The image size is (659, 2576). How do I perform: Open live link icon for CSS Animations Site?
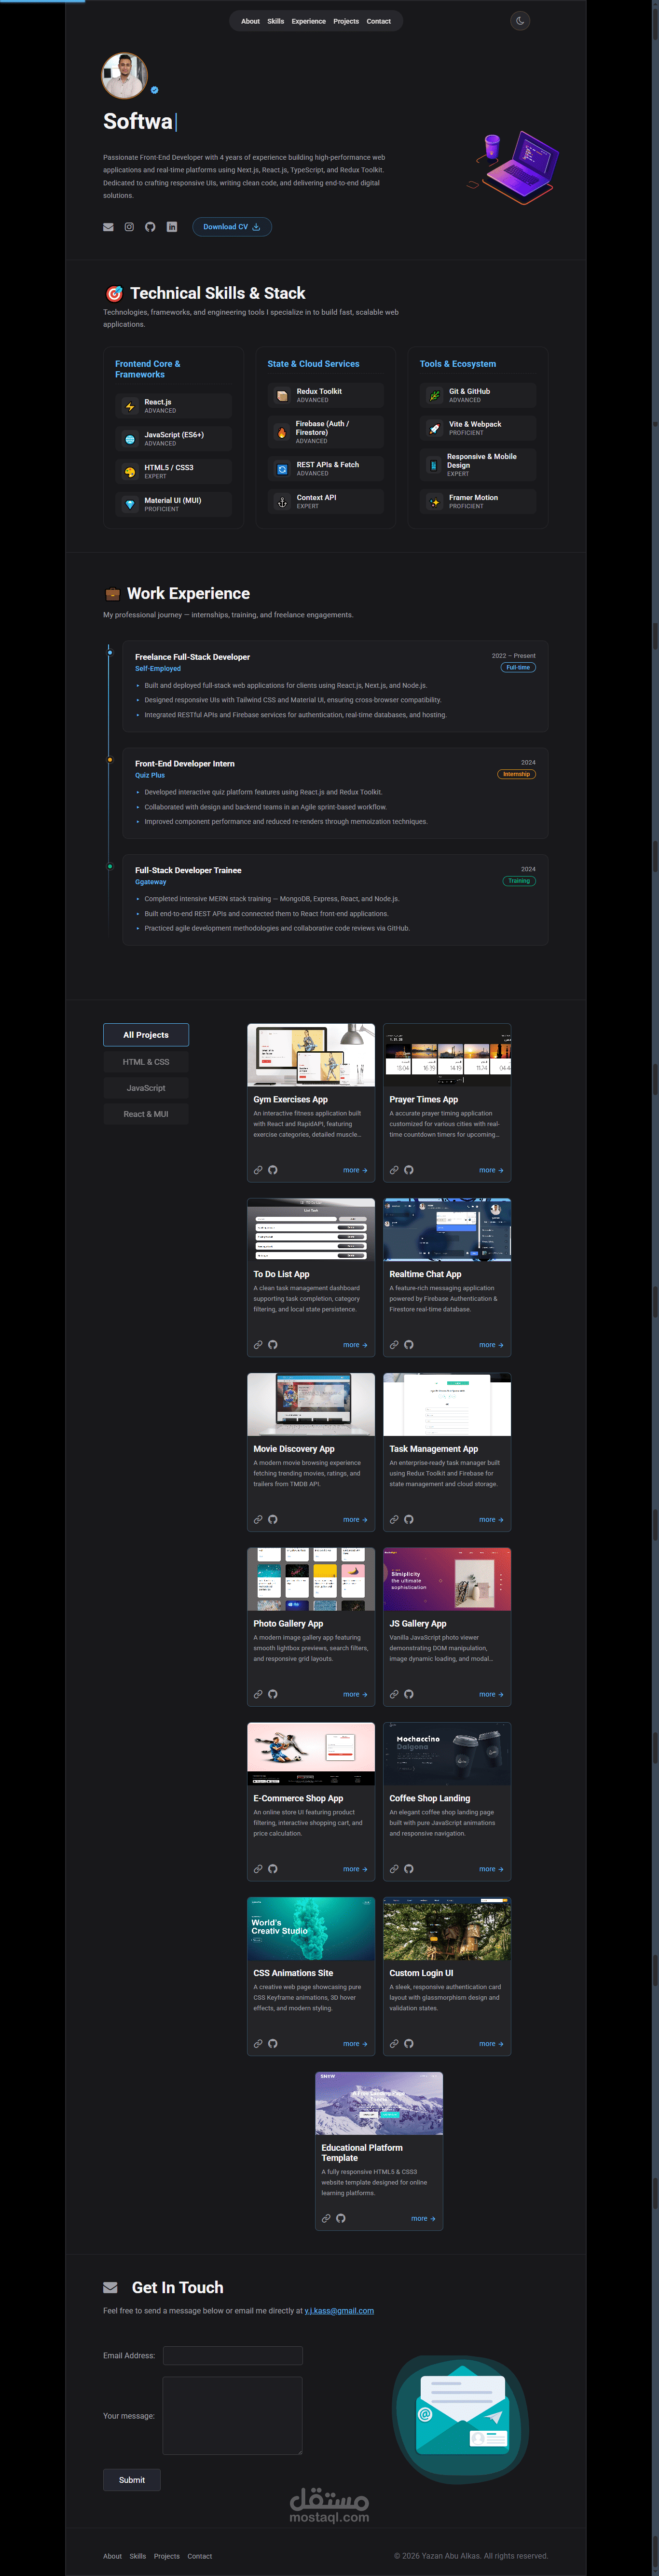click(258, 2044)
